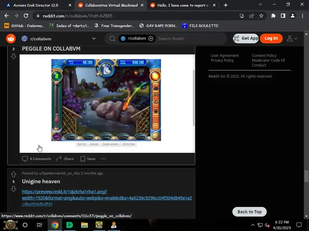Open Cortana search circle on taskbar
Viewport: 309px width, 231px height.
25,225
